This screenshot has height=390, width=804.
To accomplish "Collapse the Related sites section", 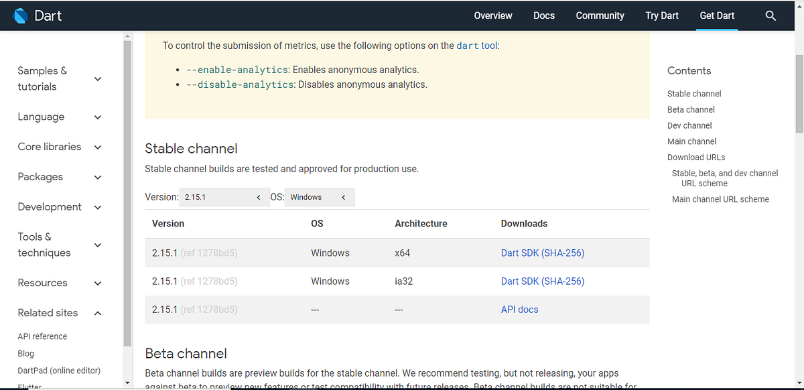I will 98,313.
